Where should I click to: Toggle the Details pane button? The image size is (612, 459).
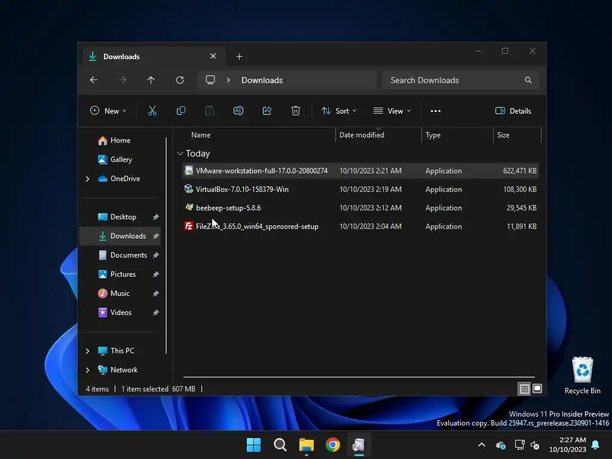[513, 111]
